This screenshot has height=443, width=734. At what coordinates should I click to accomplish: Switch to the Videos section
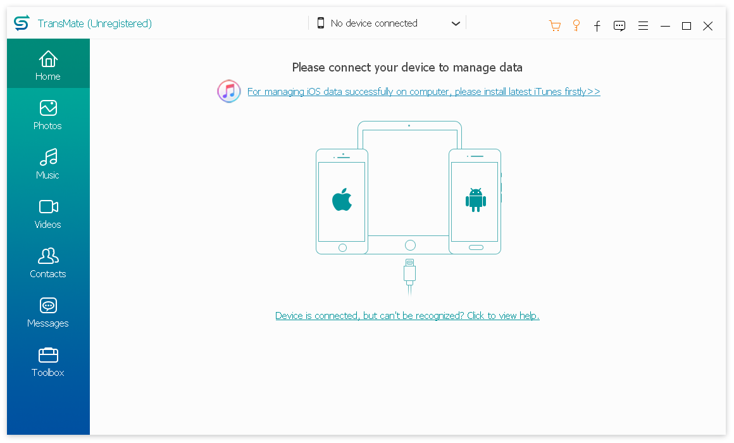coord(48,213)
